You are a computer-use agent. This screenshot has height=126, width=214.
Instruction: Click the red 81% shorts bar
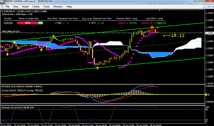28,23
